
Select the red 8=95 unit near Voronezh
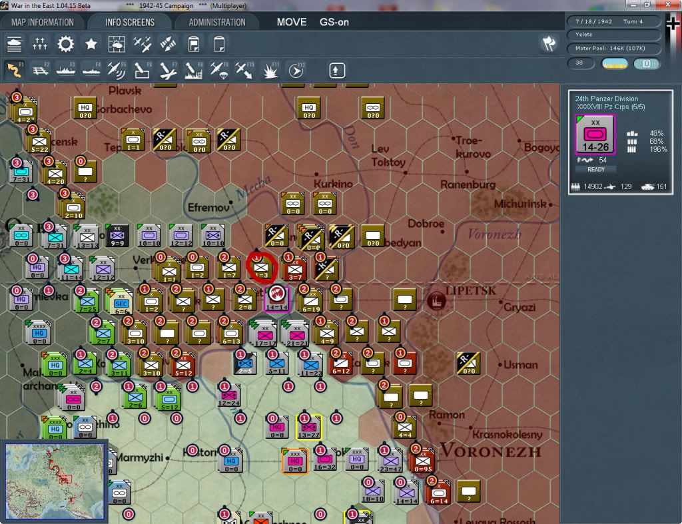click(422, 461)
